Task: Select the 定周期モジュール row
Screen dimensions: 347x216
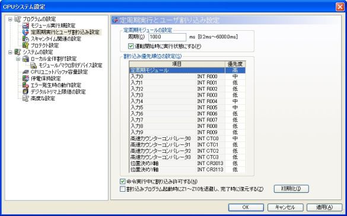Action: point(187,70)
